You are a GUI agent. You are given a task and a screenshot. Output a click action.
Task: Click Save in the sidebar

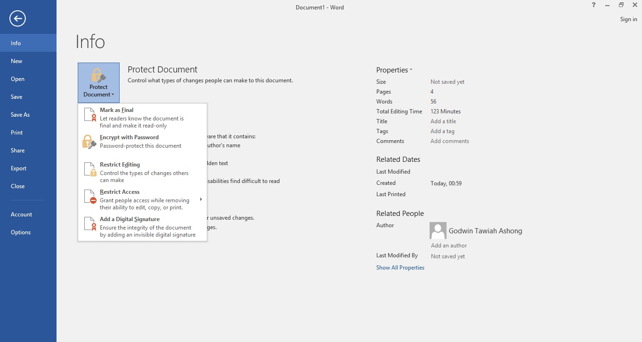click(28, 96)
